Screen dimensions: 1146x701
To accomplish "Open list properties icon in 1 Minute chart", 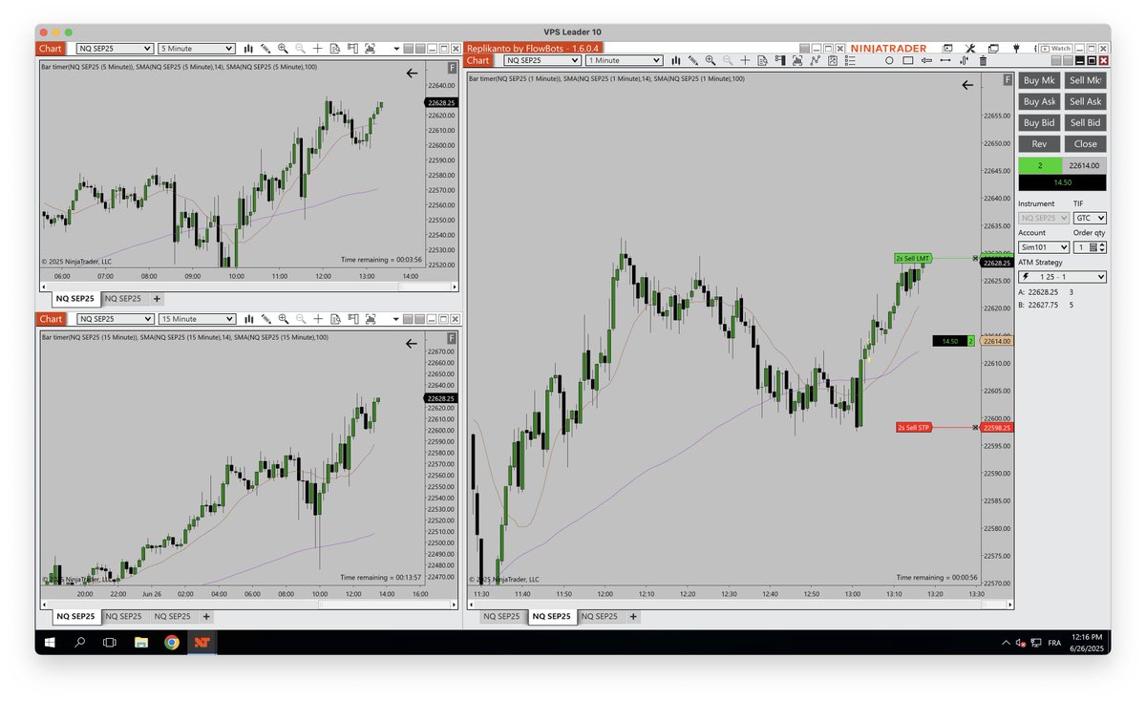I will 849,60.
